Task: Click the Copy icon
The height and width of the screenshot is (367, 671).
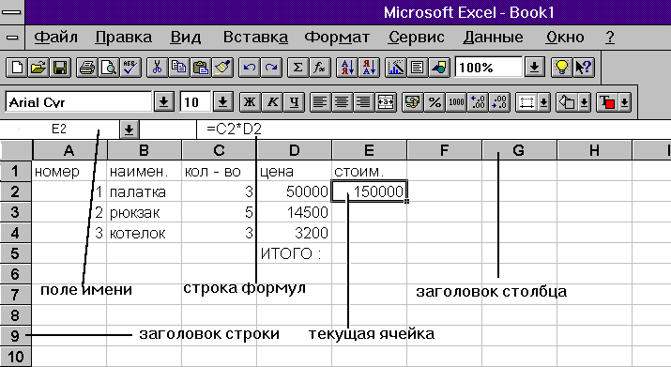Action: (x=179, y=68)
